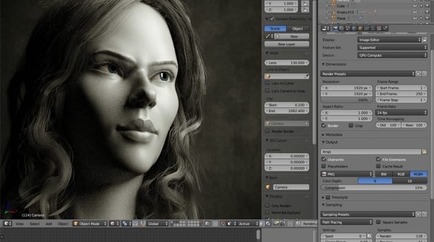The image size is (434, 242).
Task: Open the Feature Set Supported dropdown
Action: pos(392,47)
